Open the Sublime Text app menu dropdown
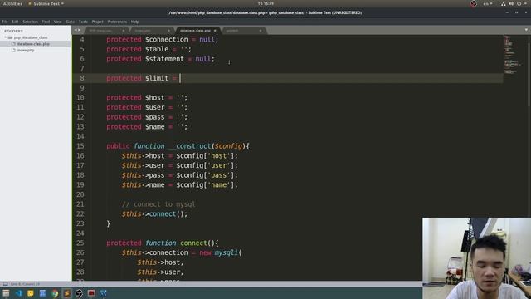The image size is (531, 299). click(46, 3)
